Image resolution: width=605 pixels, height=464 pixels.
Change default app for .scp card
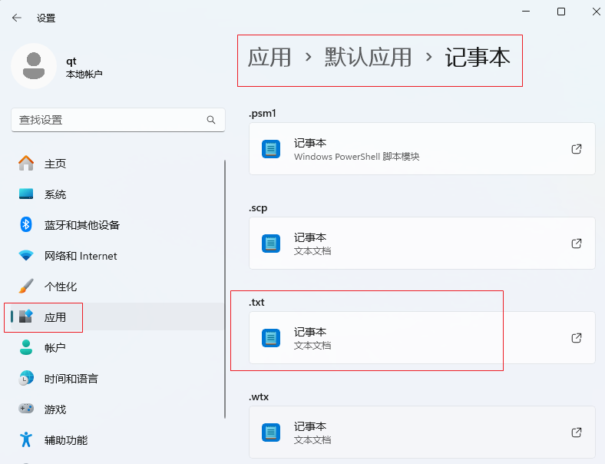[x=422, y=244]
